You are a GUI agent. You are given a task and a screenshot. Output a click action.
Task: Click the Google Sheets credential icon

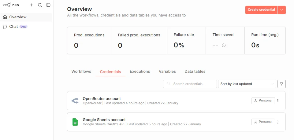75,122
